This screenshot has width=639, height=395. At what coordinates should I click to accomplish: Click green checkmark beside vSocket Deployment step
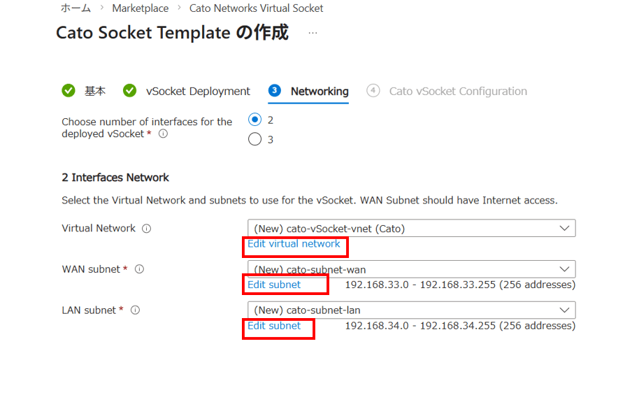[x=129, y=91]
